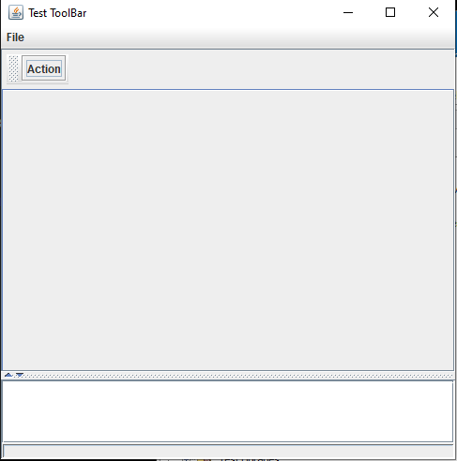Click the toolbar drag handle grip

tap(13, 68)
